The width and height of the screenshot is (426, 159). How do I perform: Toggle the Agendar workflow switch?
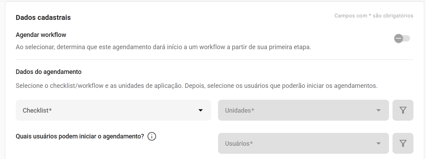coord(402,38)
